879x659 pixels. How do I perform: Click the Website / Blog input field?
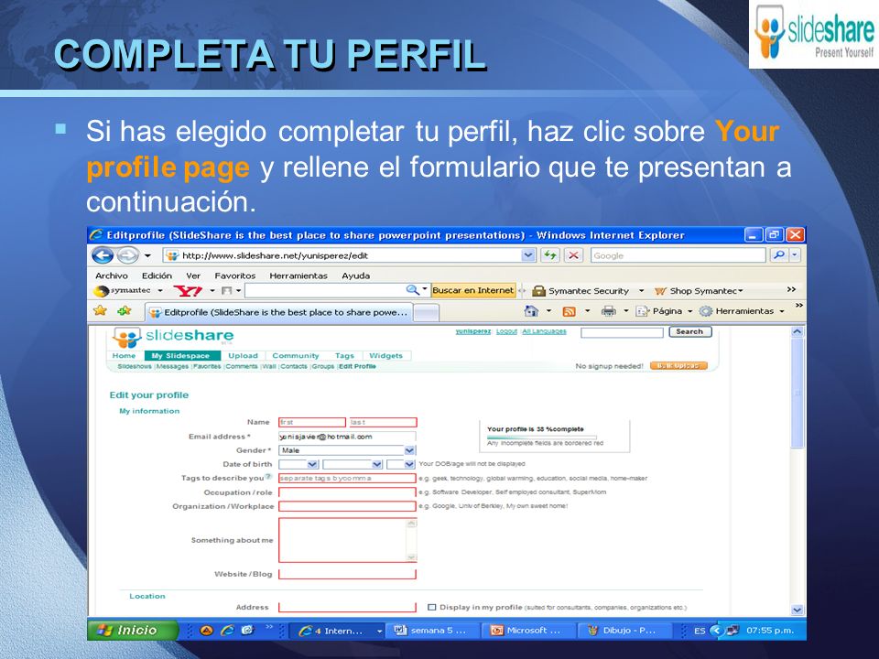347,574
